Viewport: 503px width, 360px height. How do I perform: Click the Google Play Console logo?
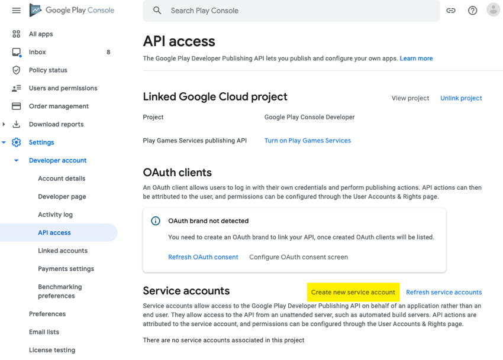tap(72, 11)
